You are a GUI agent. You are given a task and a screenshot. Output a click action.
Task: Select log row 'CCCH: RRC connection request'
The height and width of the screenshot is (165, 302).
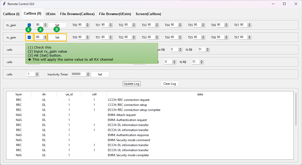click(150, 100)
